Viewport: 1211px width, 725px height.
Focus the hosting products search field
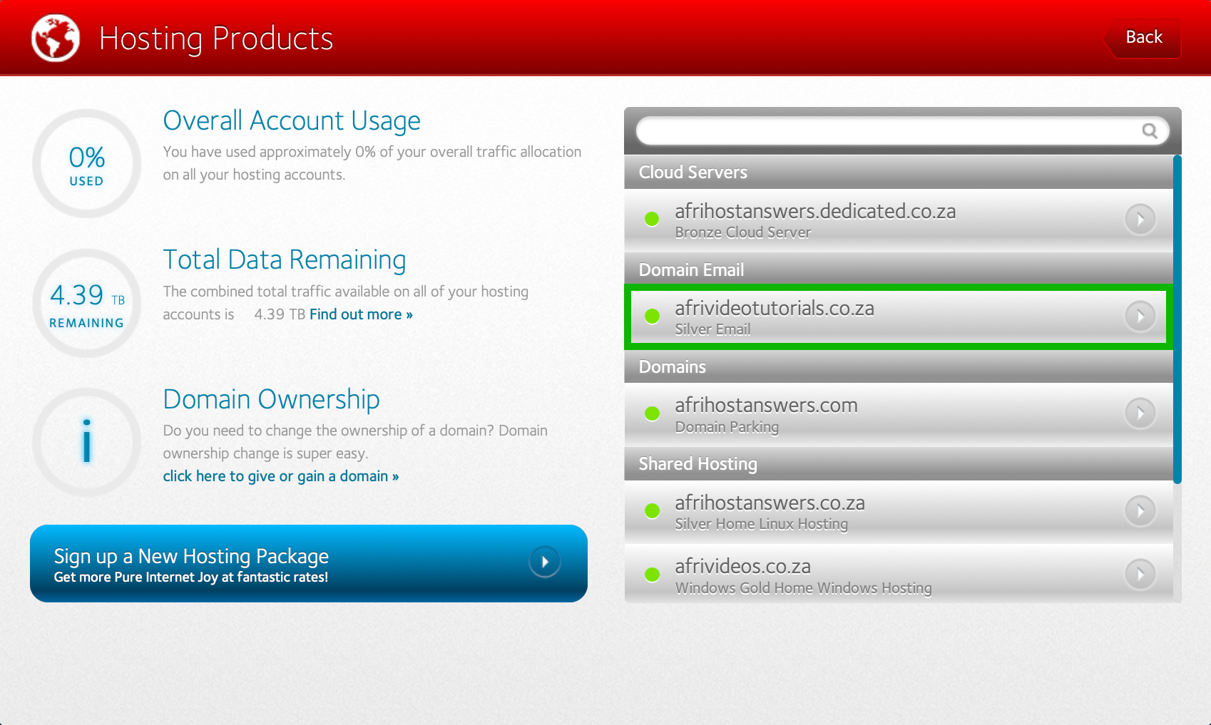click(x=884, y=130)
